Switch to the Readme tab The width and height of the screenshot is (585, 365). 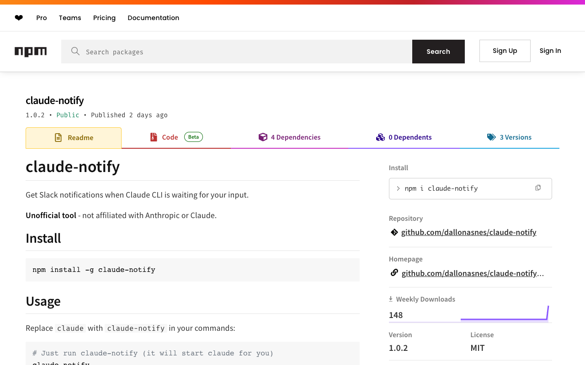click(74, 138)
